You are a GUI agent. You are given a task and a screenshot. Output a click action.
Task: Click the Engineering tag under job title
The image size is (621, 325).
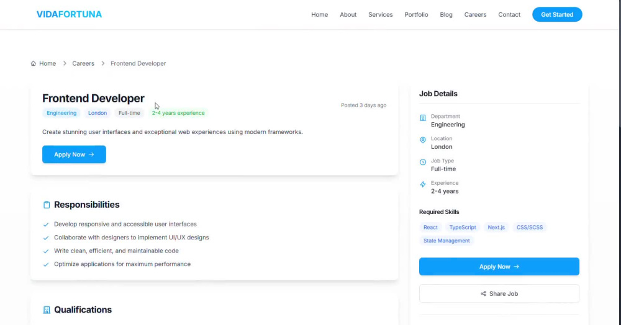pos(61,113)
